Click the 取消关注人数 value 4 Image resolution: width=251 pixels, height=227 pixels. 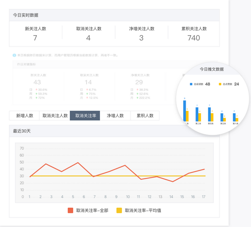(x=88, y=38)
